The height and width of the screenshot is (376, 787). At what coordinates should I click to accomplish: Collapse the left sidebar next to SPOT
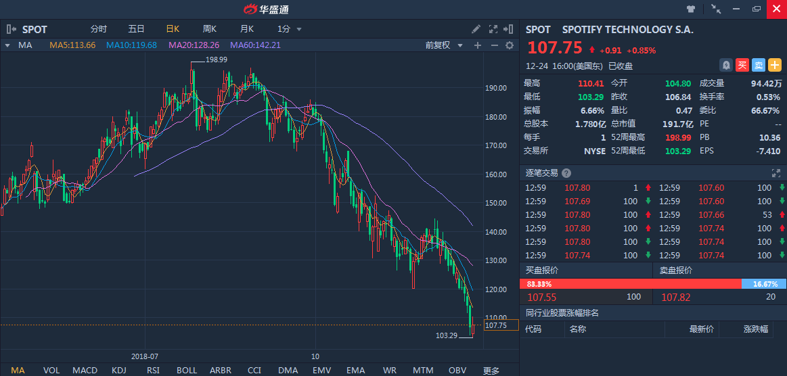point(11,29)
